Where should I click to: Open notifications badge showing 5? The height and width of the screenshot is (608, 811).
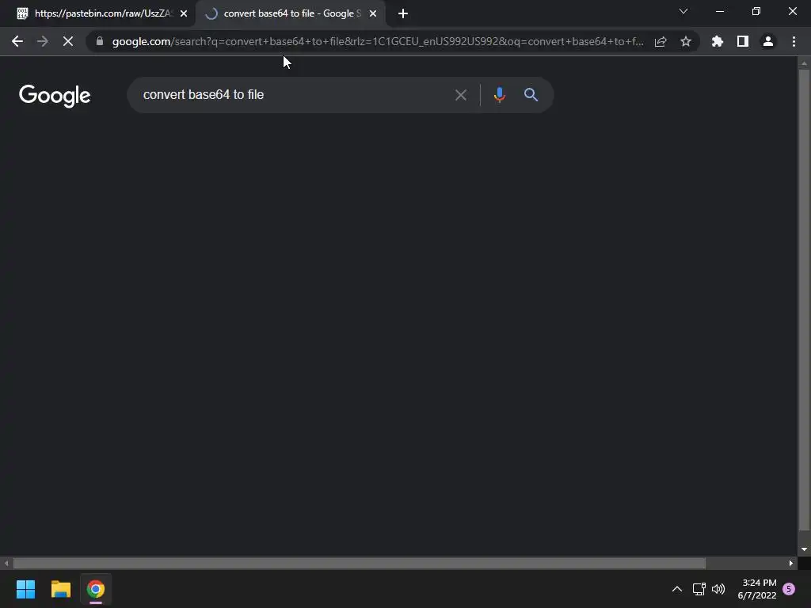click(x=789, y=589)
